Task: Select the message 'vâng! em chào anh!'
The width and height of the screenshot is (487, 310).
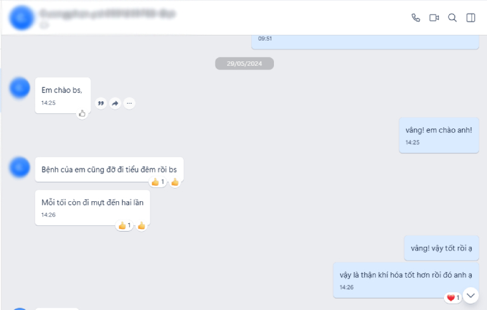Action: coord(439,135)
